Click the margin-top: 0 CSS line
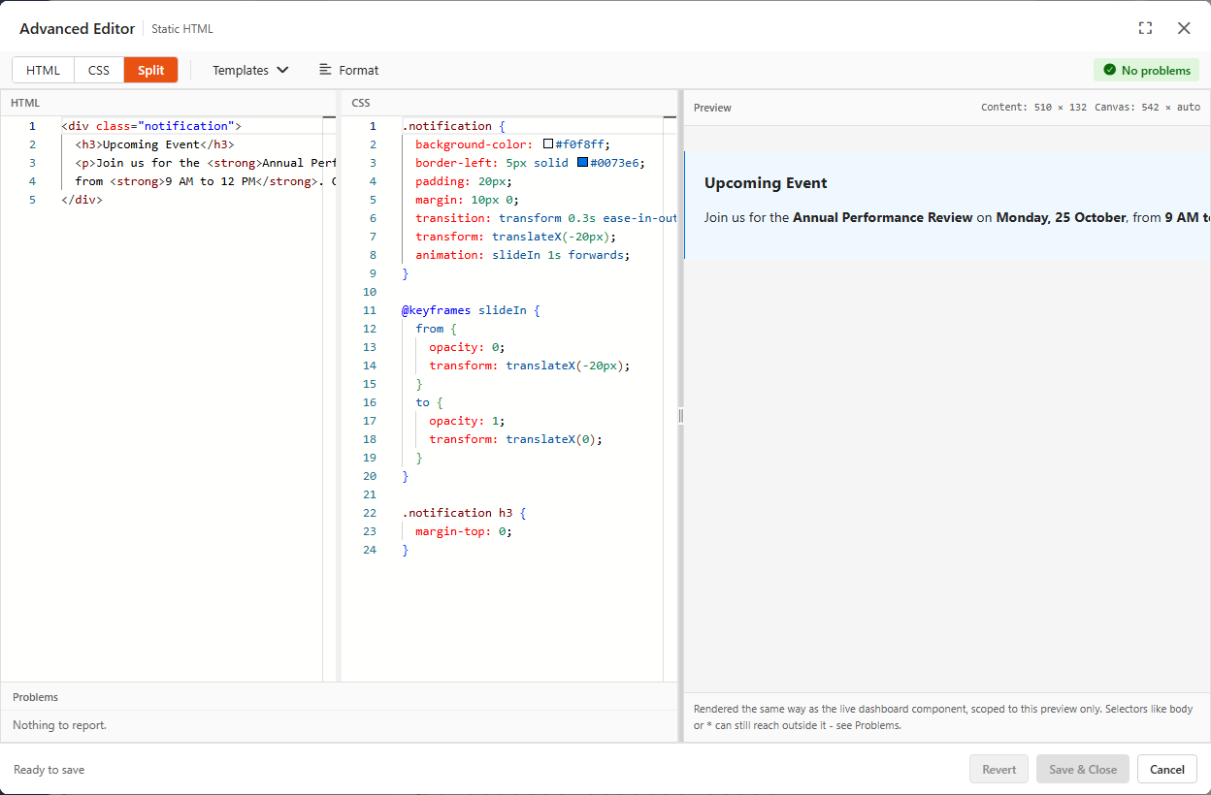 463,531
